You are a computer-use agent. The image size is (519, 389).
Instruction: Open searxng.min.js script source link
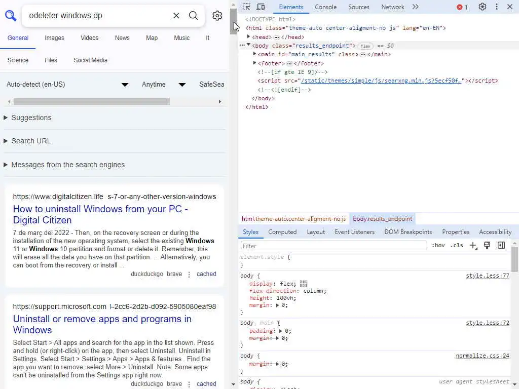click(x=381, y=81)
